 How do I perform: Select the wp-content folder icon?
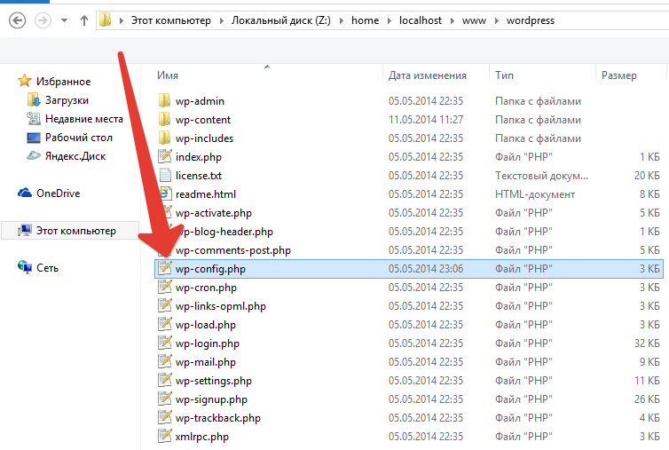click(165, 120)
